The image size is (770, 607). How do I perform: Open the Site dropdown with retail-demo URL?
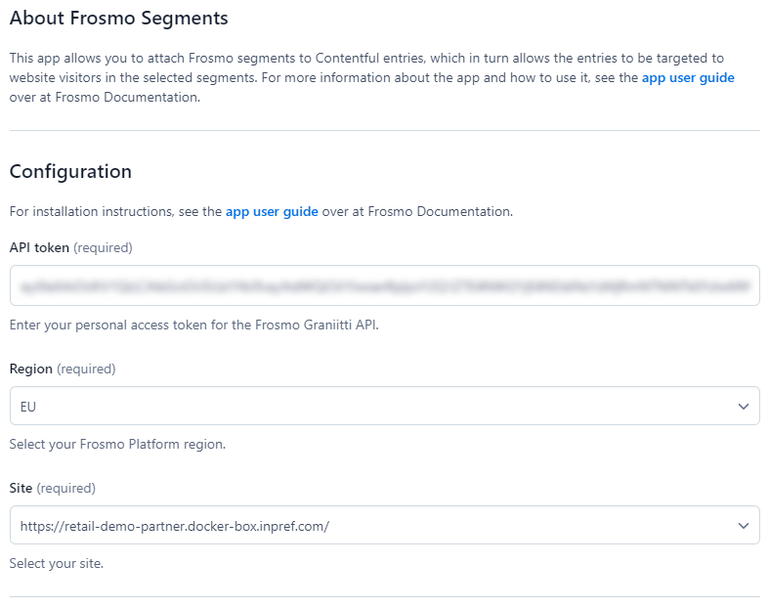click(x=384, y=525)
